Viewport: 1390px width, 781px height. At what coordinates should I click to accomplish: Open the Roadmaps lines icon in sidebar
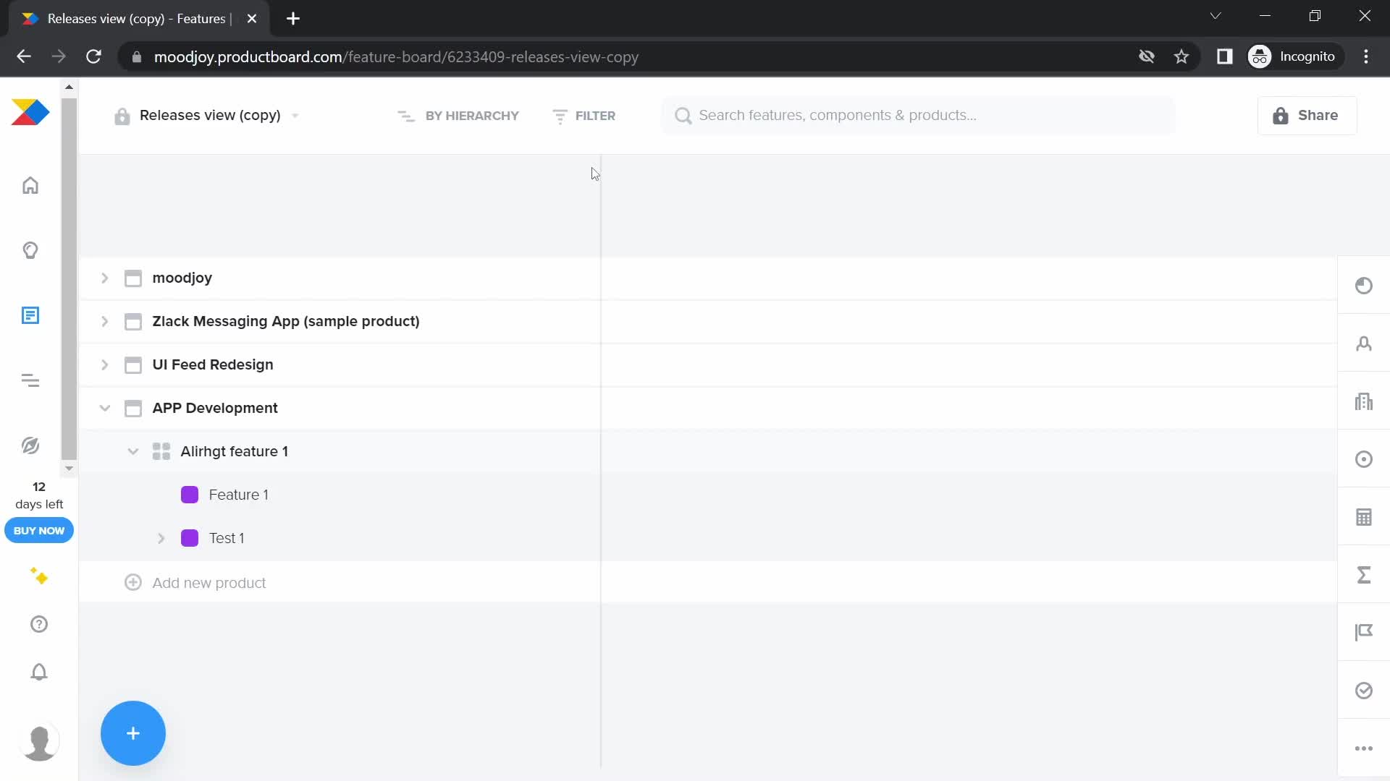(30, 380)
